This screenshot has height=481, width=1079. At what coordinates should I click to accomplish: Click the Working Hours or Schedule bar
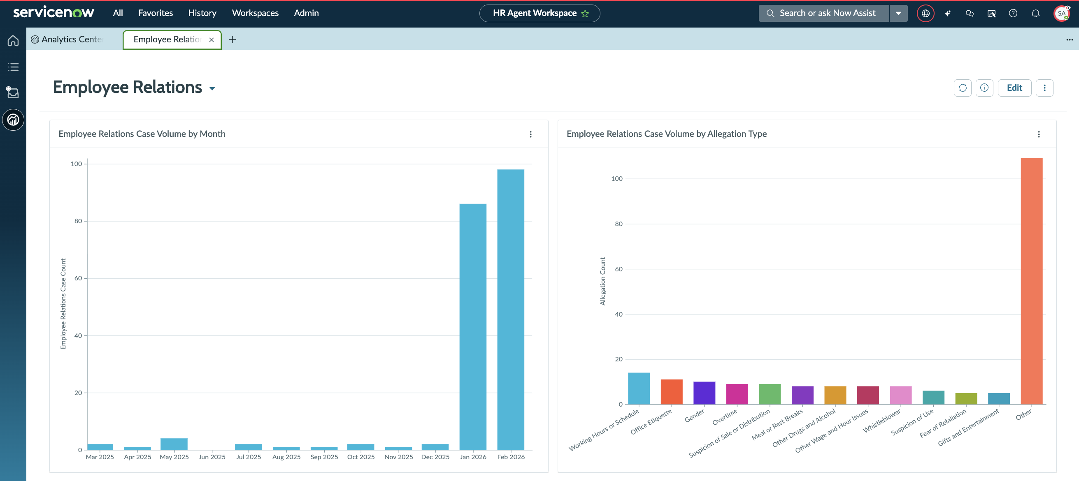coord(639,388)
